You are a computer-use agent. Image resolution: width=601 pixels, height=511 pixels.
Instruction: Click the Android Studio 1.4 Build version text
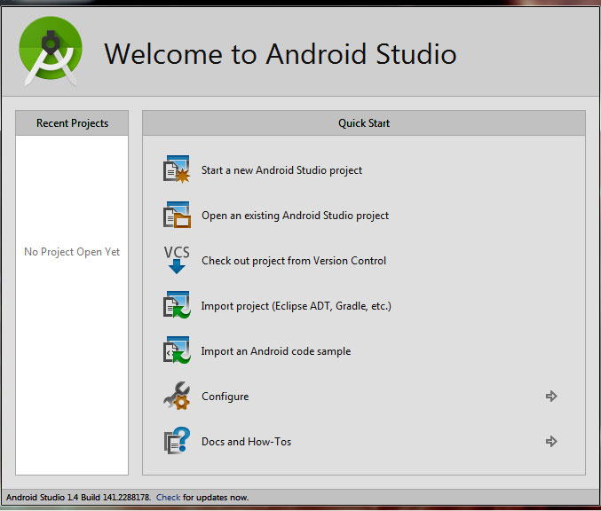click(78, 497)
